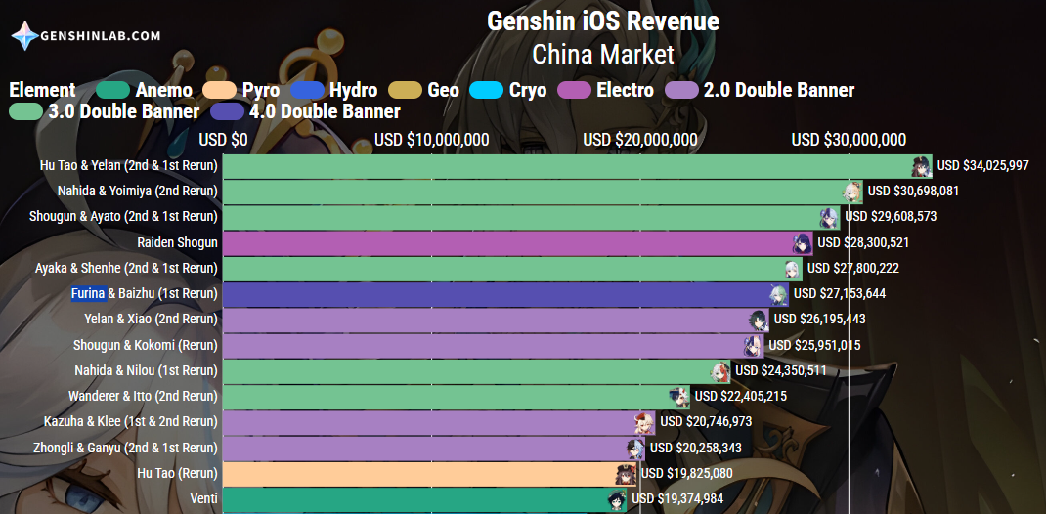Select the Anemo legend color swatch
Screen dimensions: 1046x514
click(x=113, y=90)
